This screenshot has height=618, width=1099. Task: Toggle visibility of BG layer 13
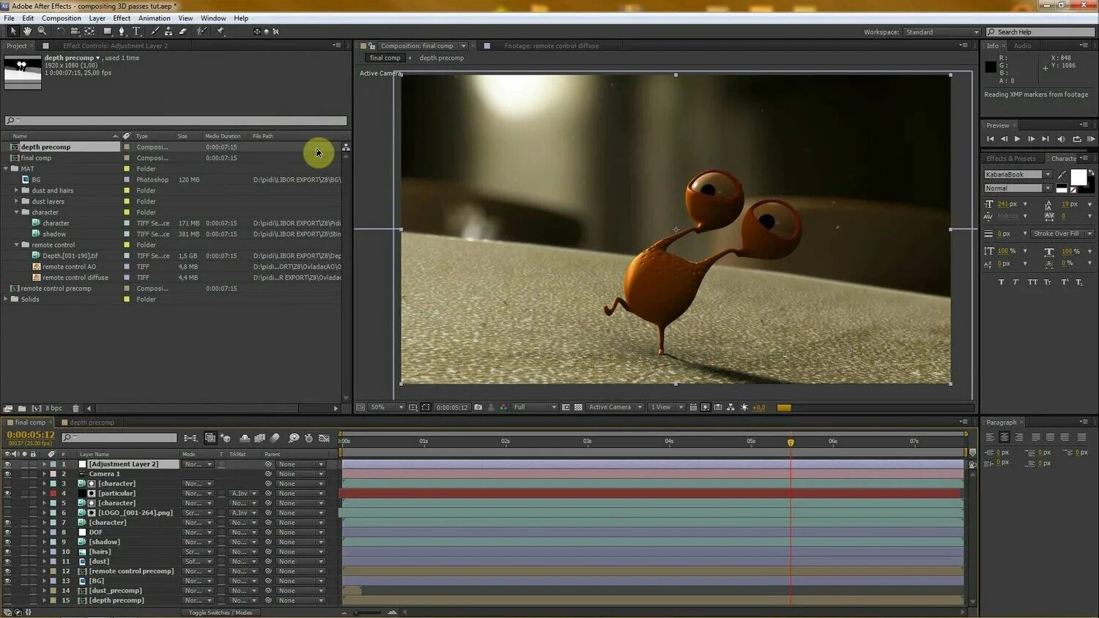(7, 581)
